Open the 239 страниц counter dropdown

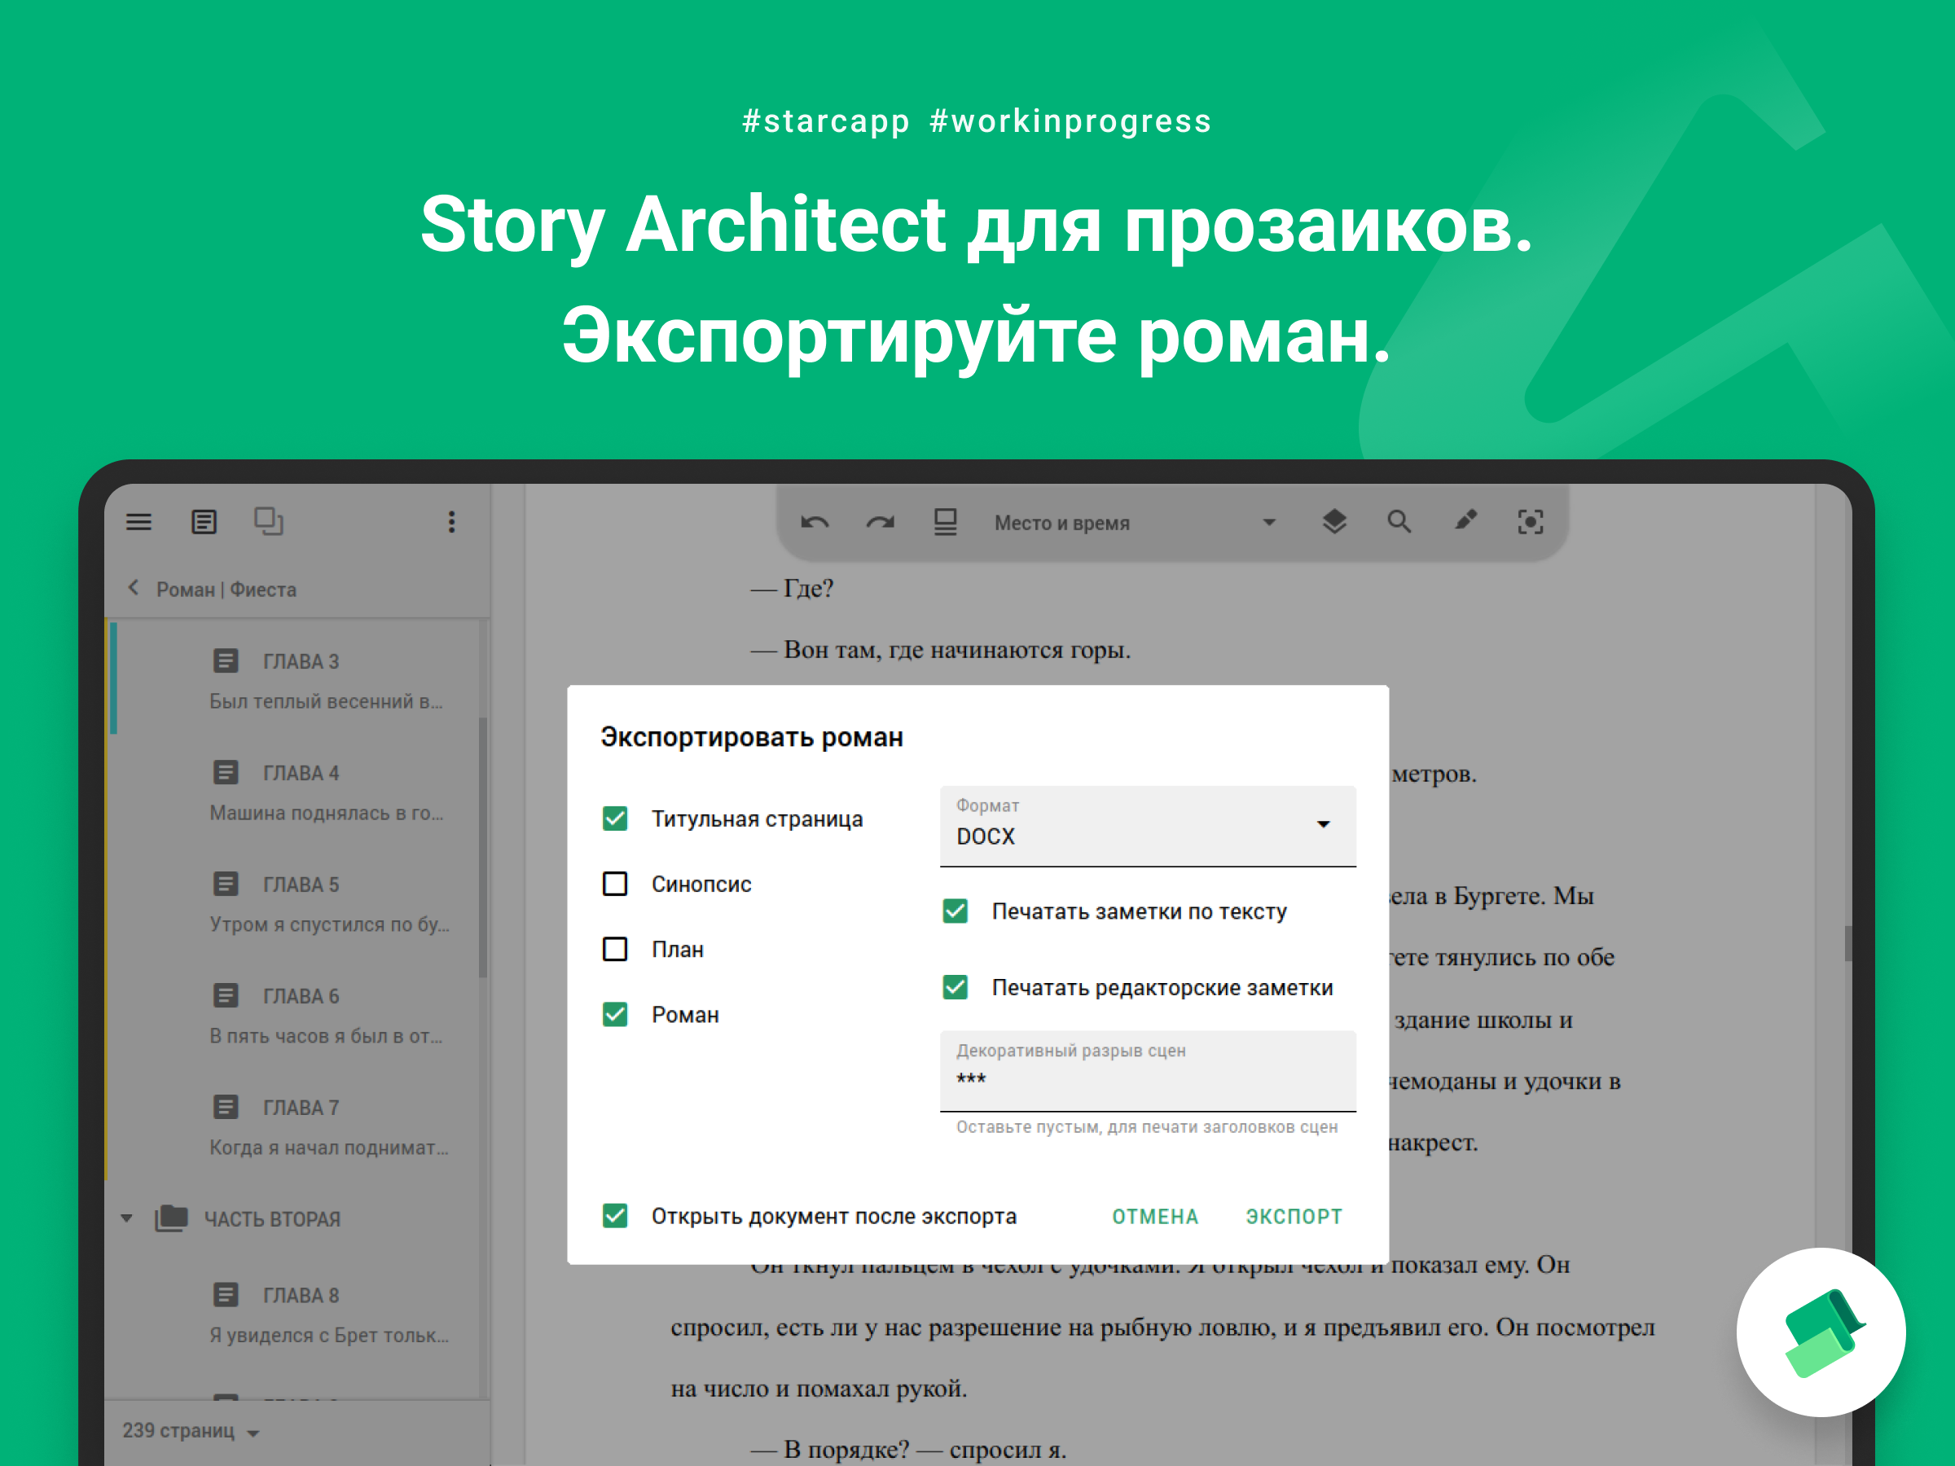[x=191, y=1432]
